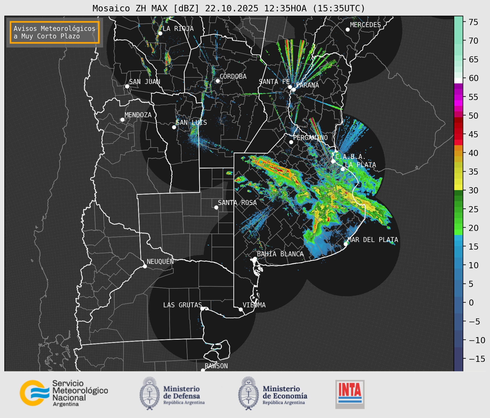Select the MERCEDES city marker
The height and width of the screenshot is (418, 490).
tap(347, 30)
